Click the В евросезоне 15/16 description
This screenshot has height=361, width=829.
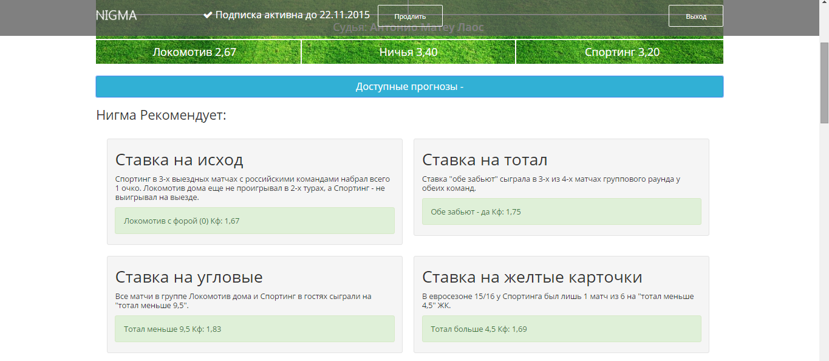click(x=558, y=301)
